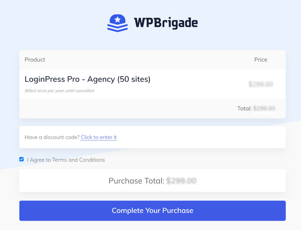Click the 'Purchase Total:' label

pos(136,181)
